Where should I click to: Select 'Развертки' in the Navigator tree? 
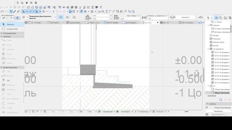(x=217, y=39)
